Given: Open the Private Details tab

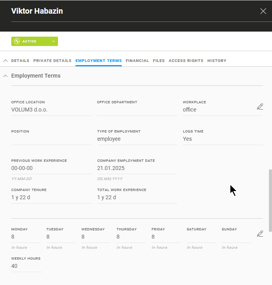Looking at the screenshot, I should pos(52,61).
